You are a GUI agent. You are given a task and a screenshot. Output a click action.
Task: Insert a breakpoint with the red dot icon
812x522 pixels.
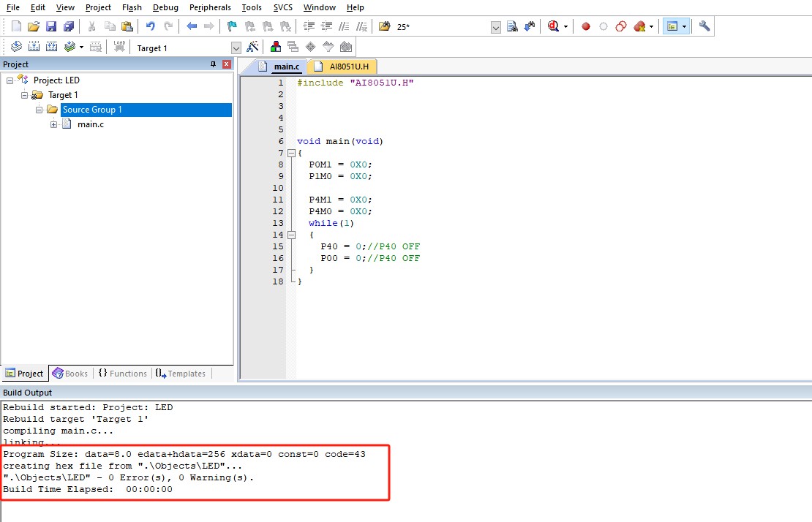(586, 26)
